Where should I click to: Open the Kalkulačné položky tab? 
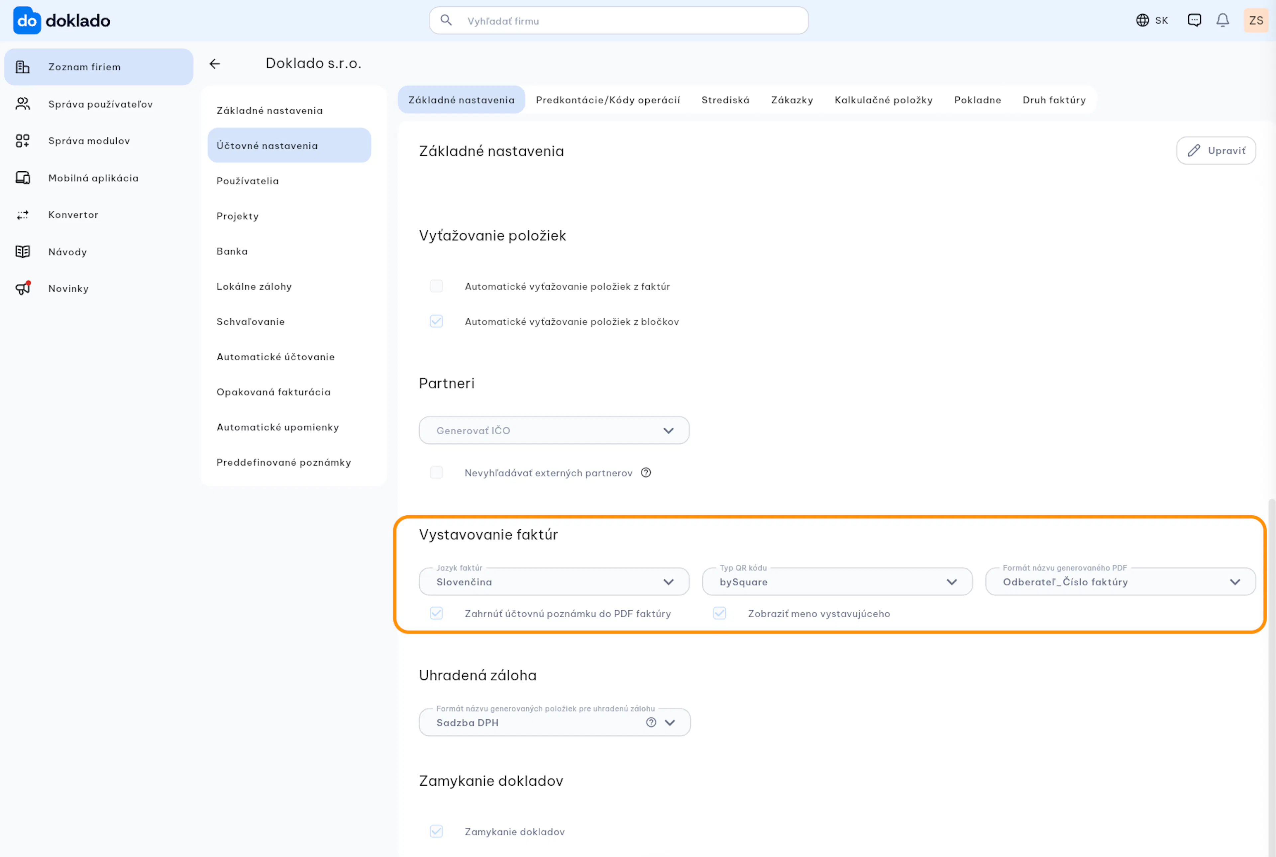point(884,100)
